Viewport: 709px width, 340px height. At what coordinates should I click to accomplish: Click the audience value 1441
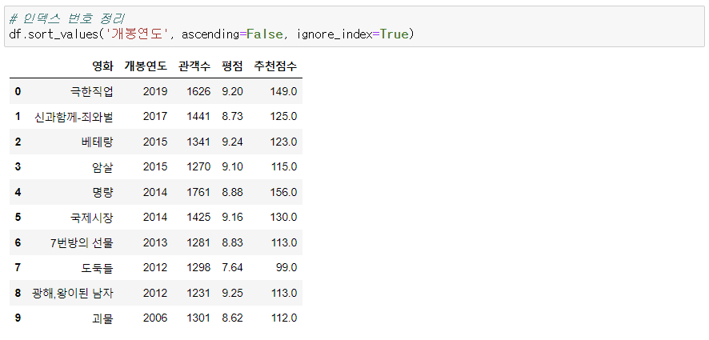click(x=198, y=117)
